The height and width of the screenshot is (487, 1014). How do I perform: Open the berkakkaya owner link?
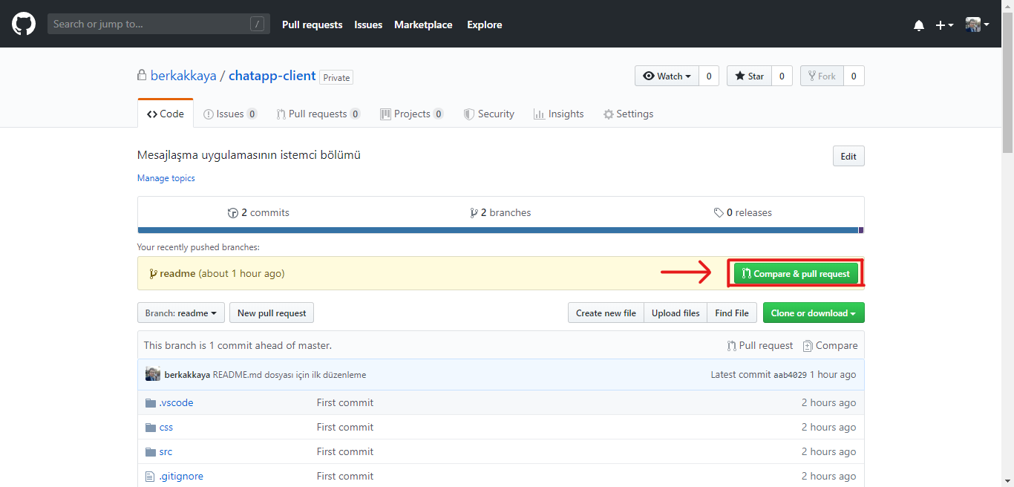[x=183, y=76]
